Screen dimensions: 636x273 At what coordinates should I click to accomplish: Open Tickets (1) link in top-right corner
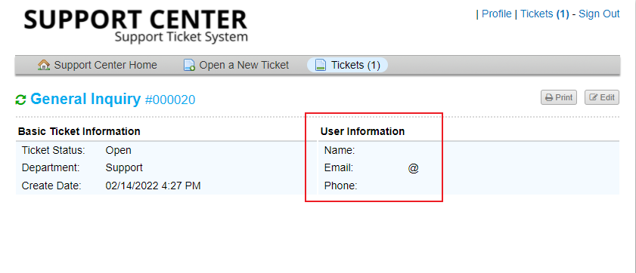click(x=544, y=14)
